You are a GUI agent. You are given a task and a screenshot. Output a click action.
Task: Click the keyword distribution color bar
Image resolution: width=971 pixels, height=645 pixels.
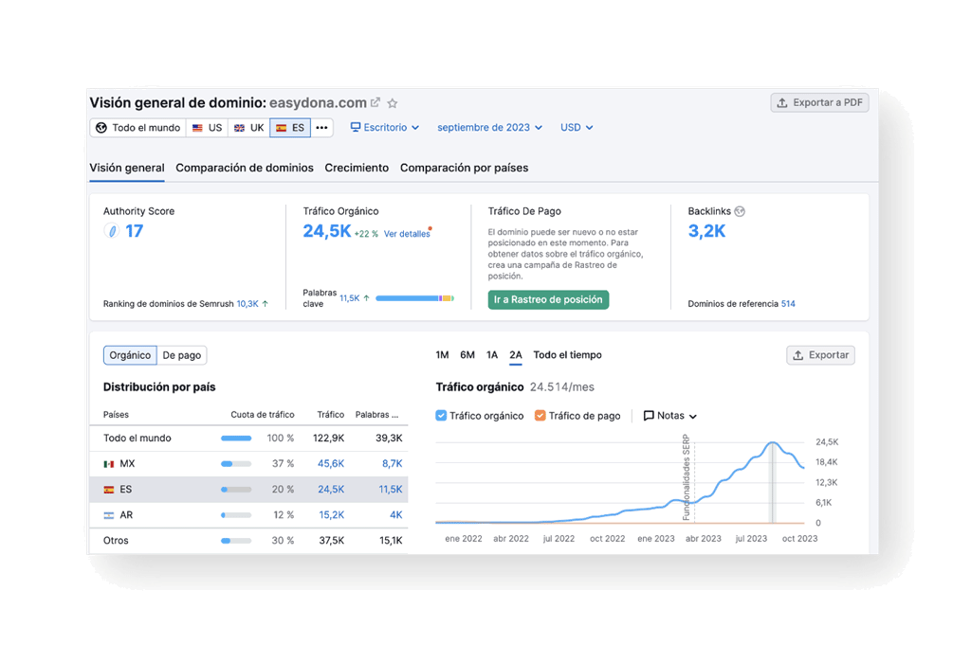[x=415, y=298]
